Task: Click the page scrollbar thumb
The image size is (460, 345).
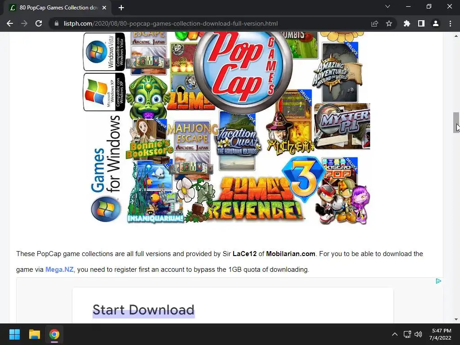Action: (456, 123)
